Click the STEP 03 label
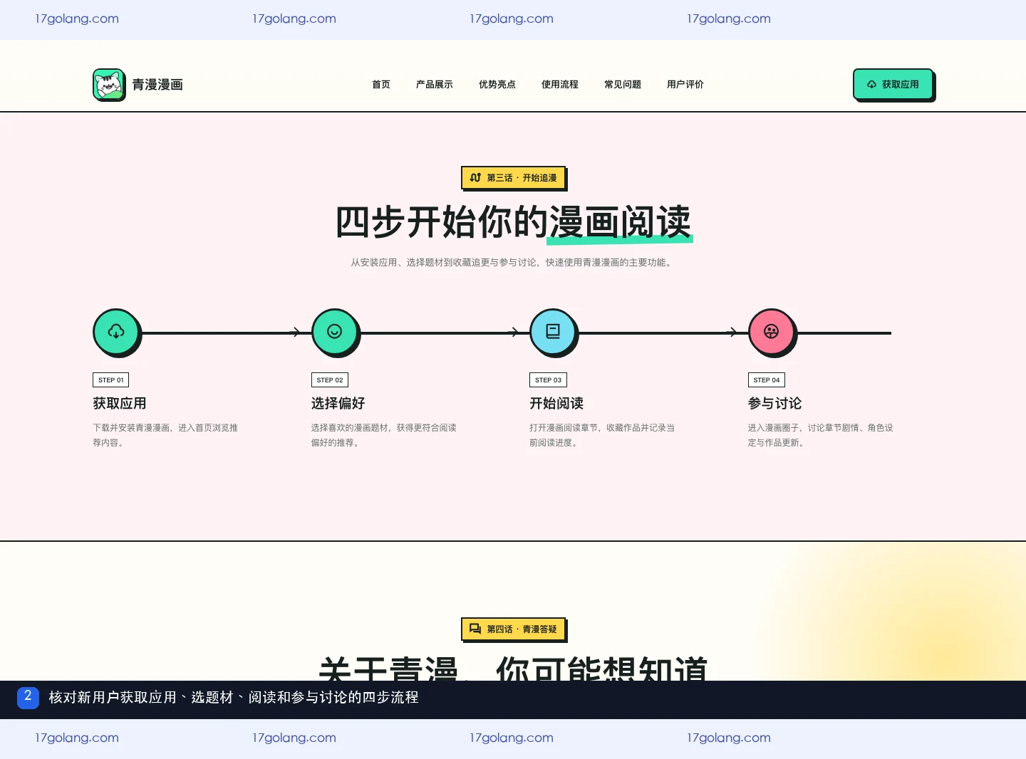The width and height of the screenshot is (1026, 759). (x=549, y=380)
